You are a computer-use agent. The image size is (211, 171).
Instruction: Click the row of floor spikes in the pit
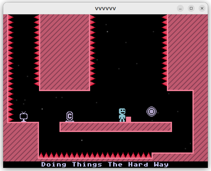[95, 155]
